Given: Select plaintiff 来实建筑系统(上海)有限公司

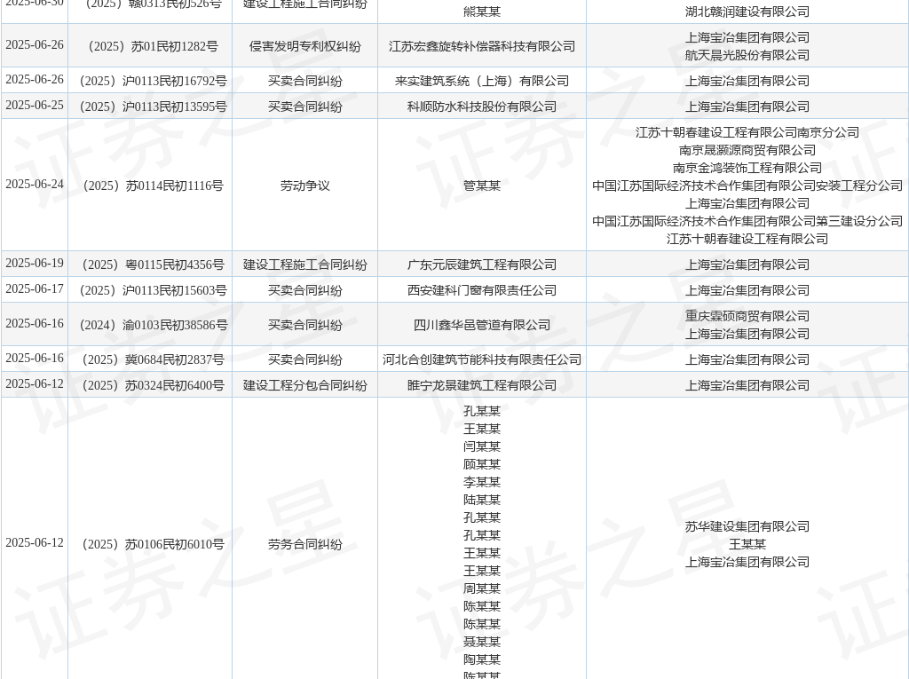Looking at the screenshot, I should [482, 81].
